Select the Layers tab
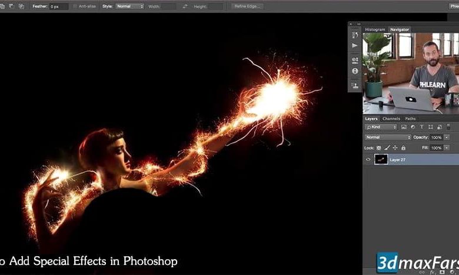 tap(371, 119)
